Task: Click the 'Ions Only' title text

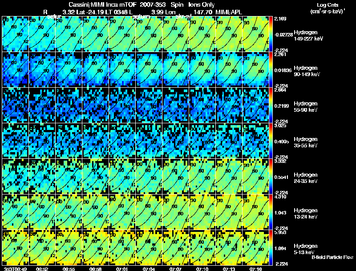Action: (x=202, y=5)
